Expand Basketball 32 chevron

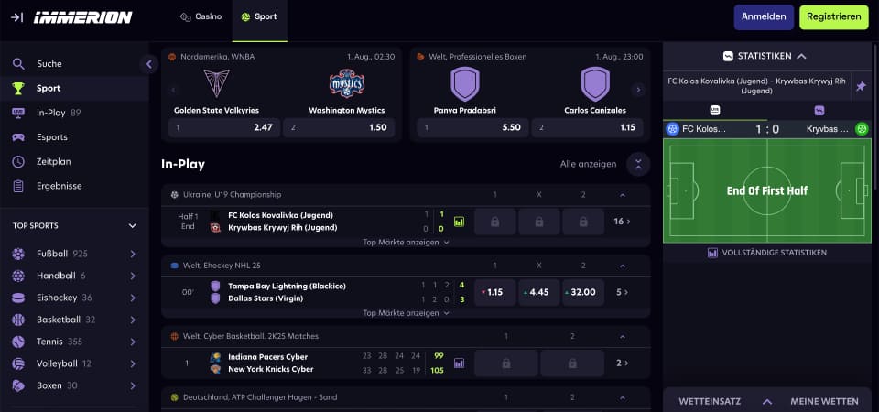[x=133, y=320]
